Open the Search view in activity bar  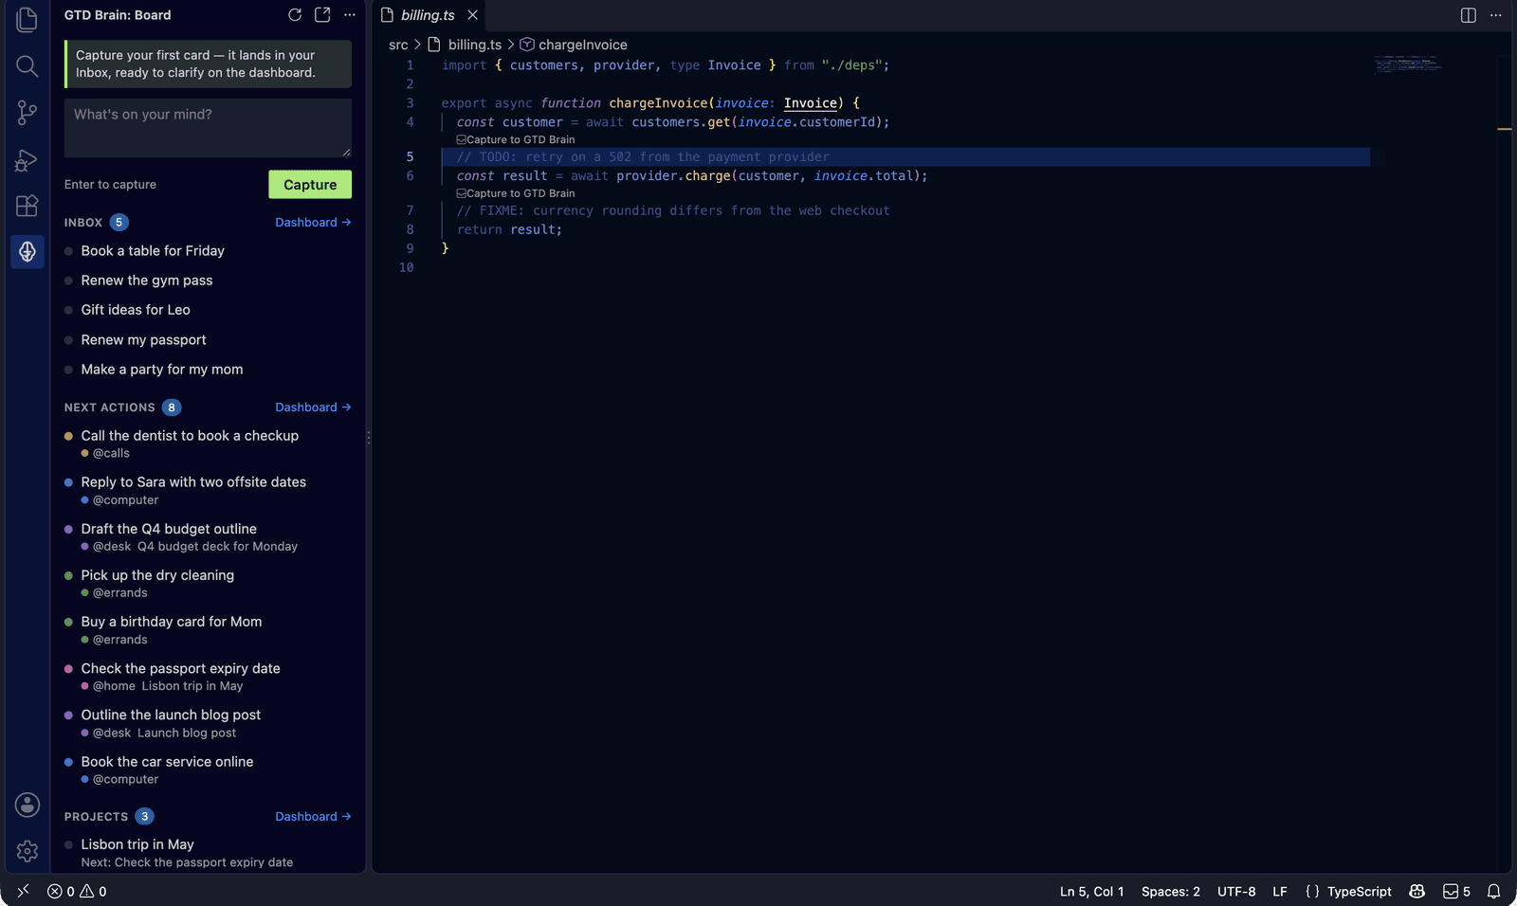point(27,65)
